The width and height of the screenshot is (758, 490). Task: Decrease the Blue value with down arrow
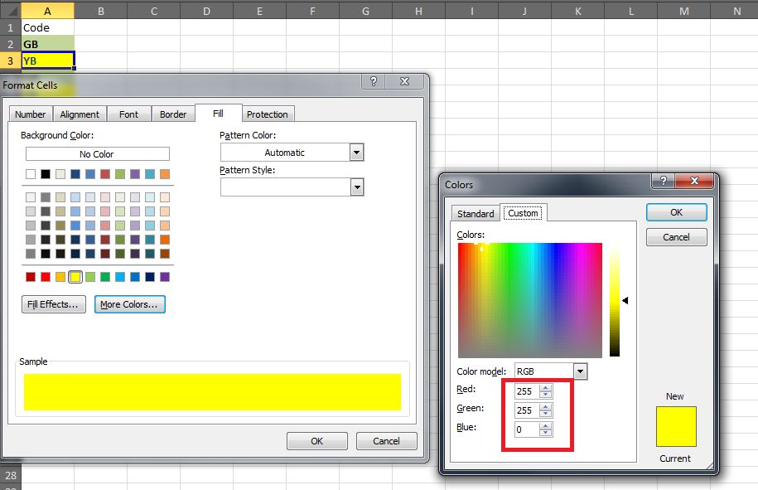545,433
